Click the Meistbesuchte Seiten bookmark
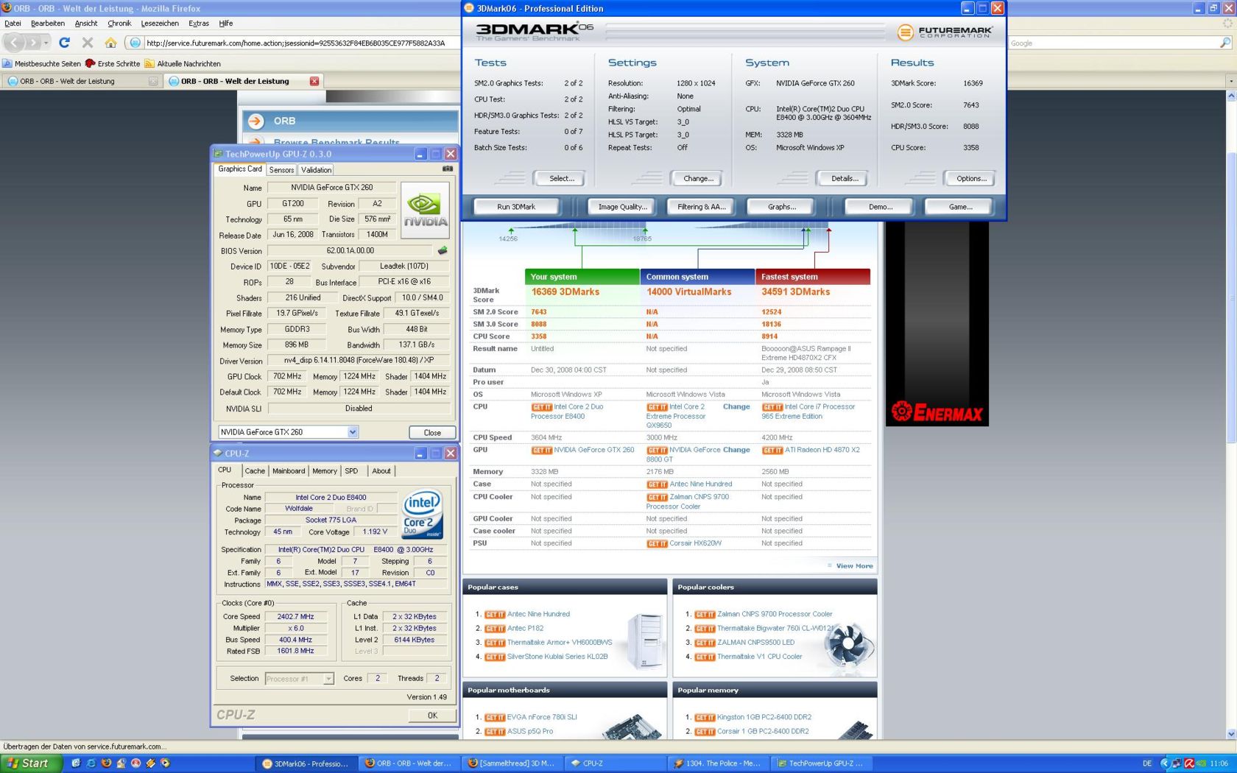 (x=42, y=63)
